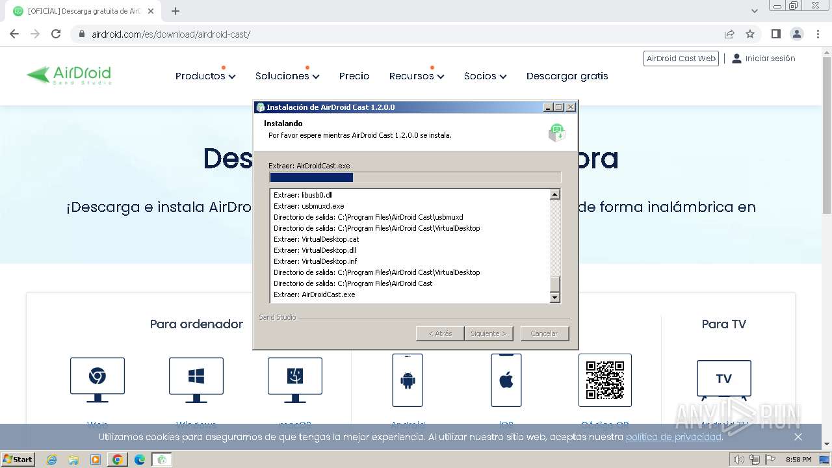This screenshot has width=832, height=468.
Task: Click the installer title bar icon
Action: 261,107
